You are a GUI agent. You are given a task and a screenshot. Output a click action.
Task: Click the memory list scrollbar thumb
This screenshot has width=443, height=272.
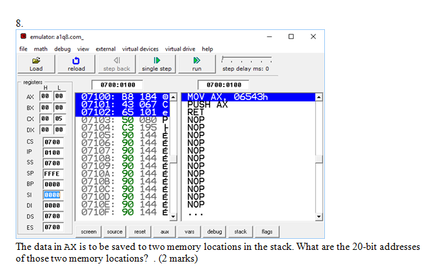pyautogui.click(x=174, y=159)
